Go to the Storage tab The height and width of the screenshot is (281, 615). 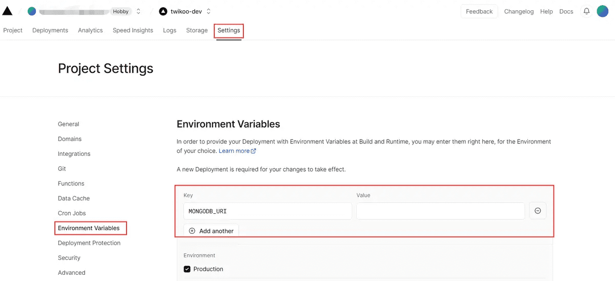click(197, 30)
